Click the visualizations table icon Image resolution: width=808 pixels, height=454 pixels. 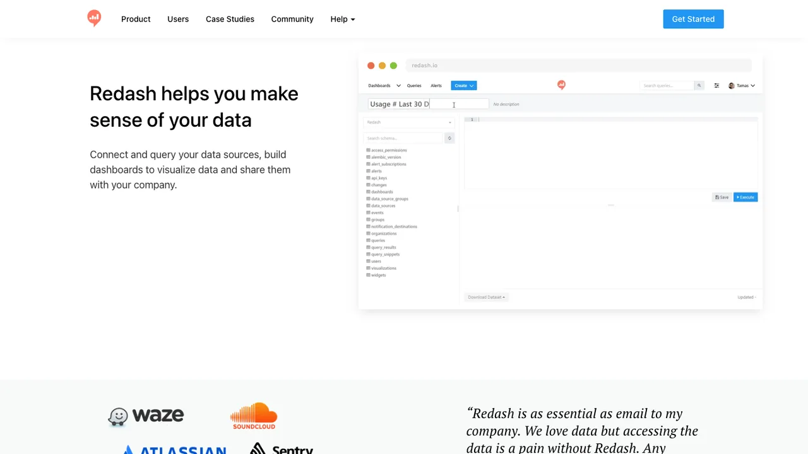coord(369,268)
